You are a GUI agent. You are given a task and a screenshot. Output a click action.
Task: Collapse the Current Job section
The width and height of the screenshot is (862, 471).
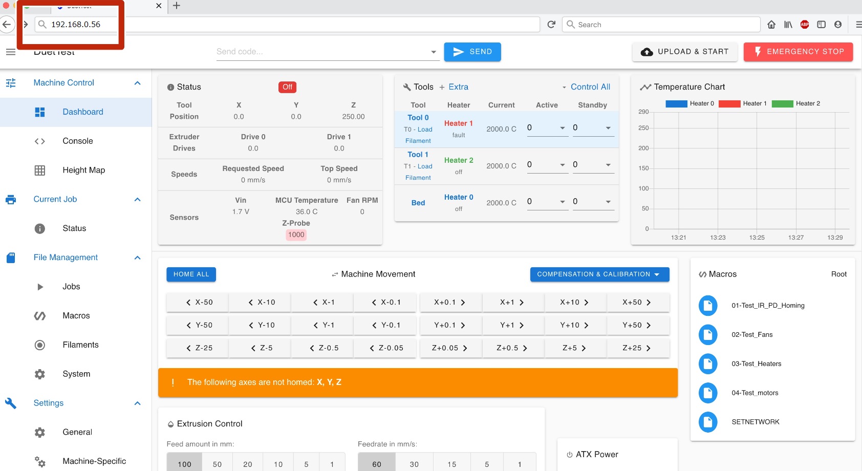(137, 200)
